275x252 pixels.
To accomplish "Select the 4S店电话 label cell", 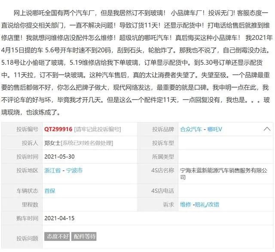I will pos(158,191).
